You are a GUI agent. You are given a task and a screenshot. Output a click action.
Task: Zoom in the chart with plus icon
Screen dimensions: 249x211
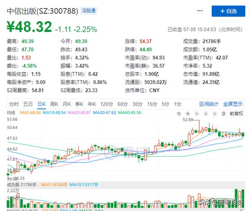click(x=188, y=113)
